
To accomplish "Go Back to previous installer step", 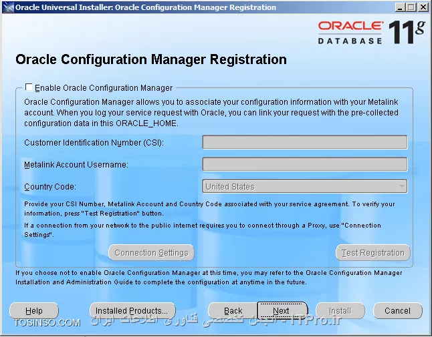I will [x=233, y=310].
